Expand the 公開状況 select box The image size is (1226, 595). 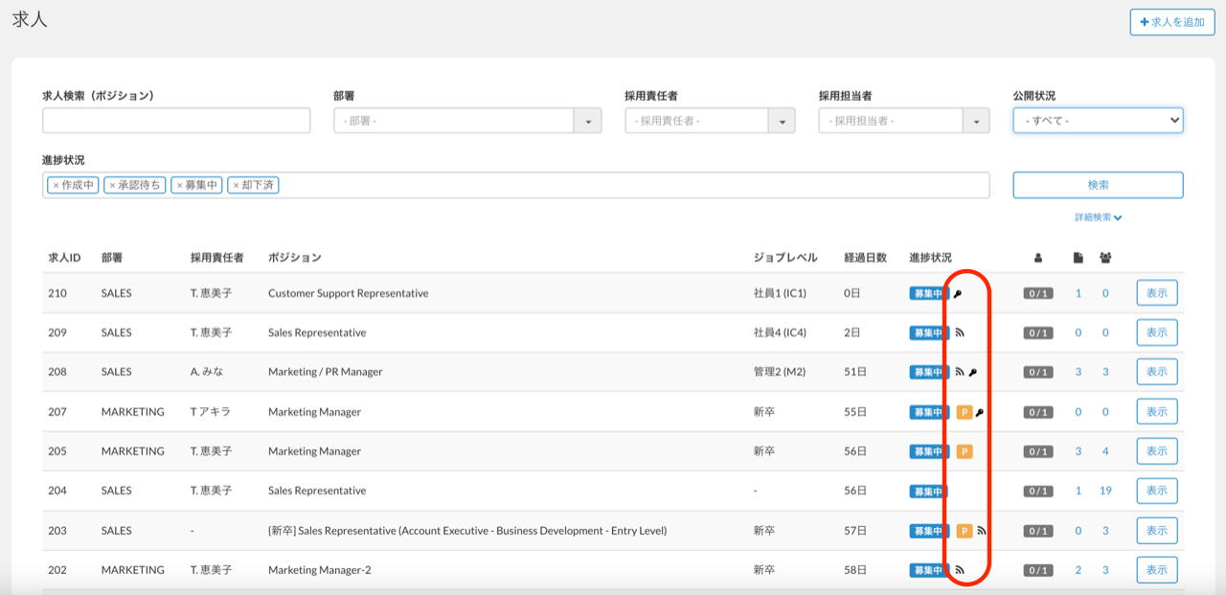[x=1098, y=121]
